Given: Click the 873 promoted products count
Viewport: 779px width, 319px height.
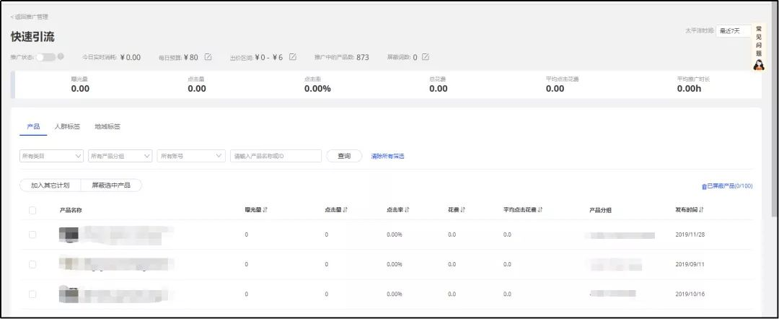Looking at the screenshot, I should (x=363, y=57).
